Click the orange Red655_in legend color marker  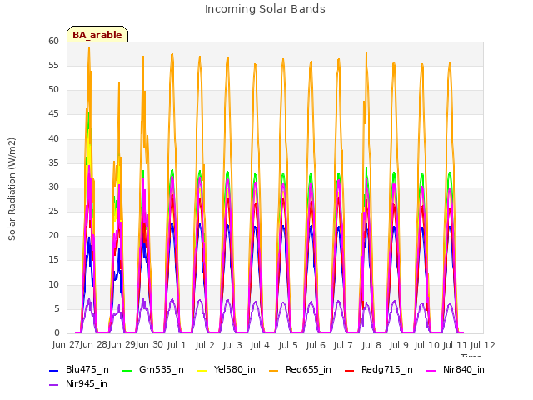tap(274, 370)
